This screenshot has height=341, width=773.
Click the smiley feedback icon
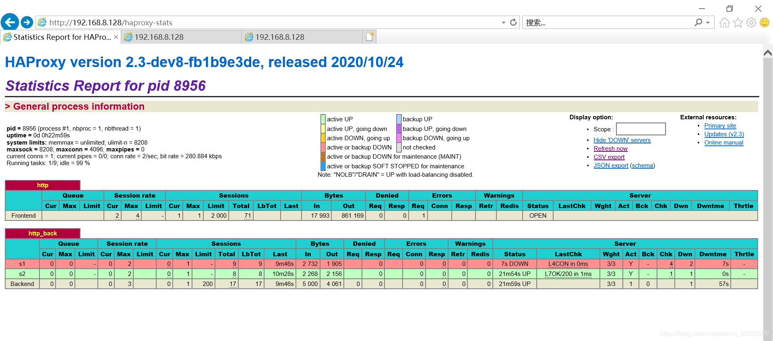765,22
